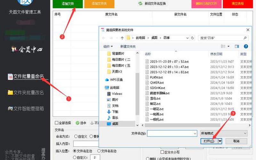Click 新建文件夹 in dialog toolbar
The width and height of the screenshot is (256, 160).
[128, 46]
